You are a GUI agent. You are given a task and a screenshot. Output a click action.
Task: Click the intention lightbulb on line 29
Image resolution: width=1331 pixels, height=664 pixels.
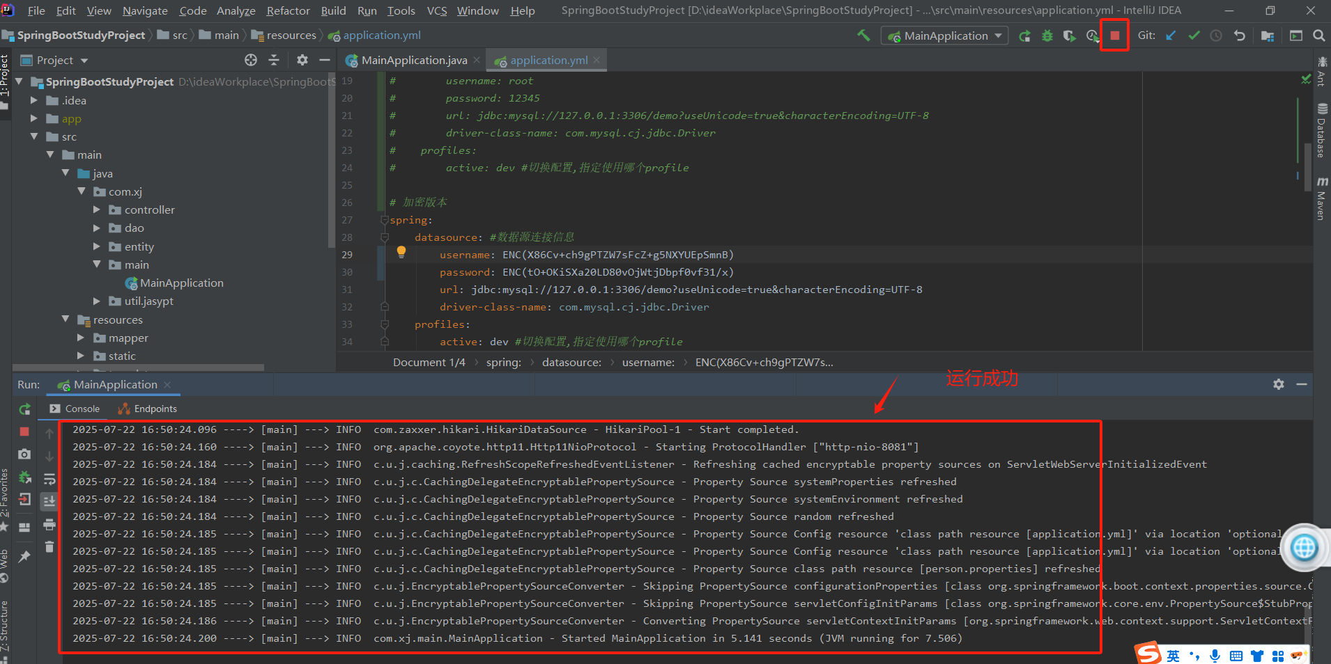point(401,252)
